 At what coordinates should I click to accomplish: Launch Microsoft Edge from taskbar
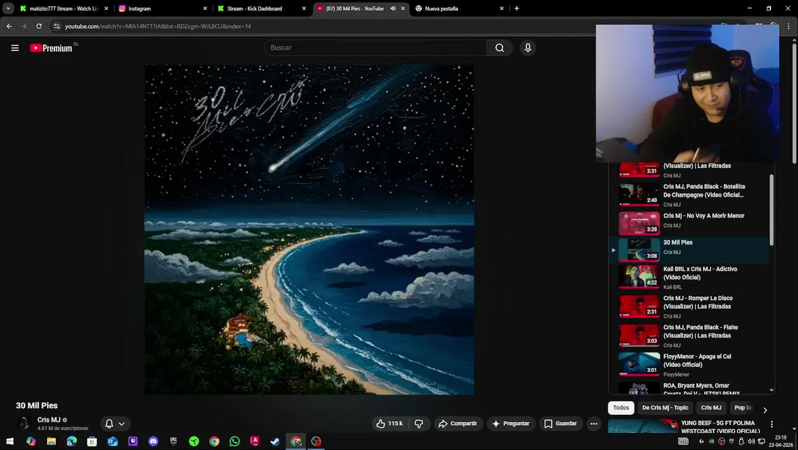71,441
